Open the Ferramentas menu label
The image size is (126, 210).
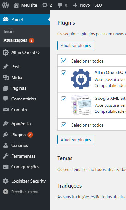23,156
